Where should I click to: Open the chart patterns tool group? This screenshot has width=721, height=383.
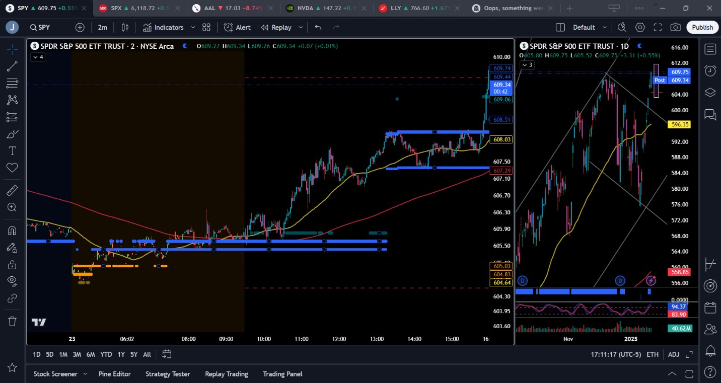pos(13,100)
